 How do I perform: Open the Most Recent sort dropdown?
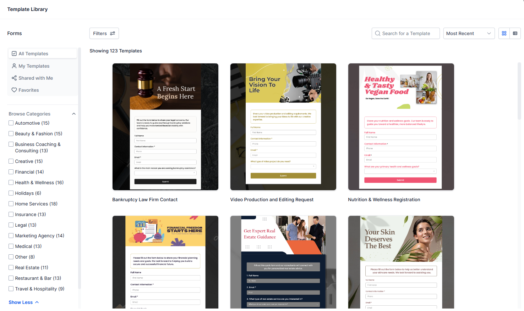pos(469,33)
